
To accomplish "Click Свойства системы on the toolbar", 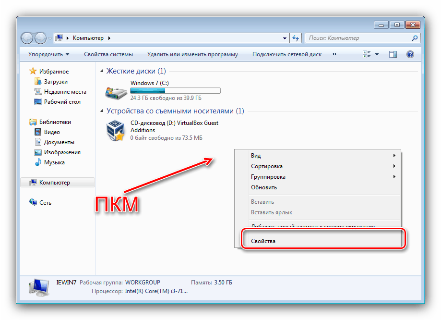I will coord(109,54).
